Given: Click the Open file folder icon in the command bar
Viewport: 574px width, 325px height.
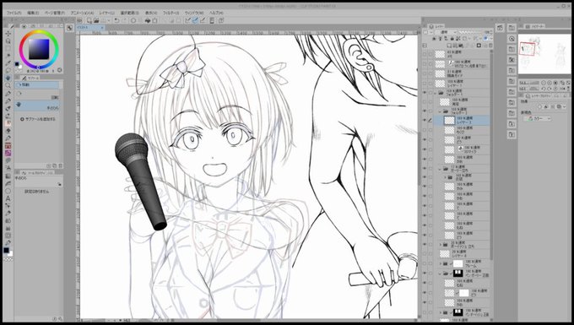Looking at the screenshot, I should coord(96,20).
